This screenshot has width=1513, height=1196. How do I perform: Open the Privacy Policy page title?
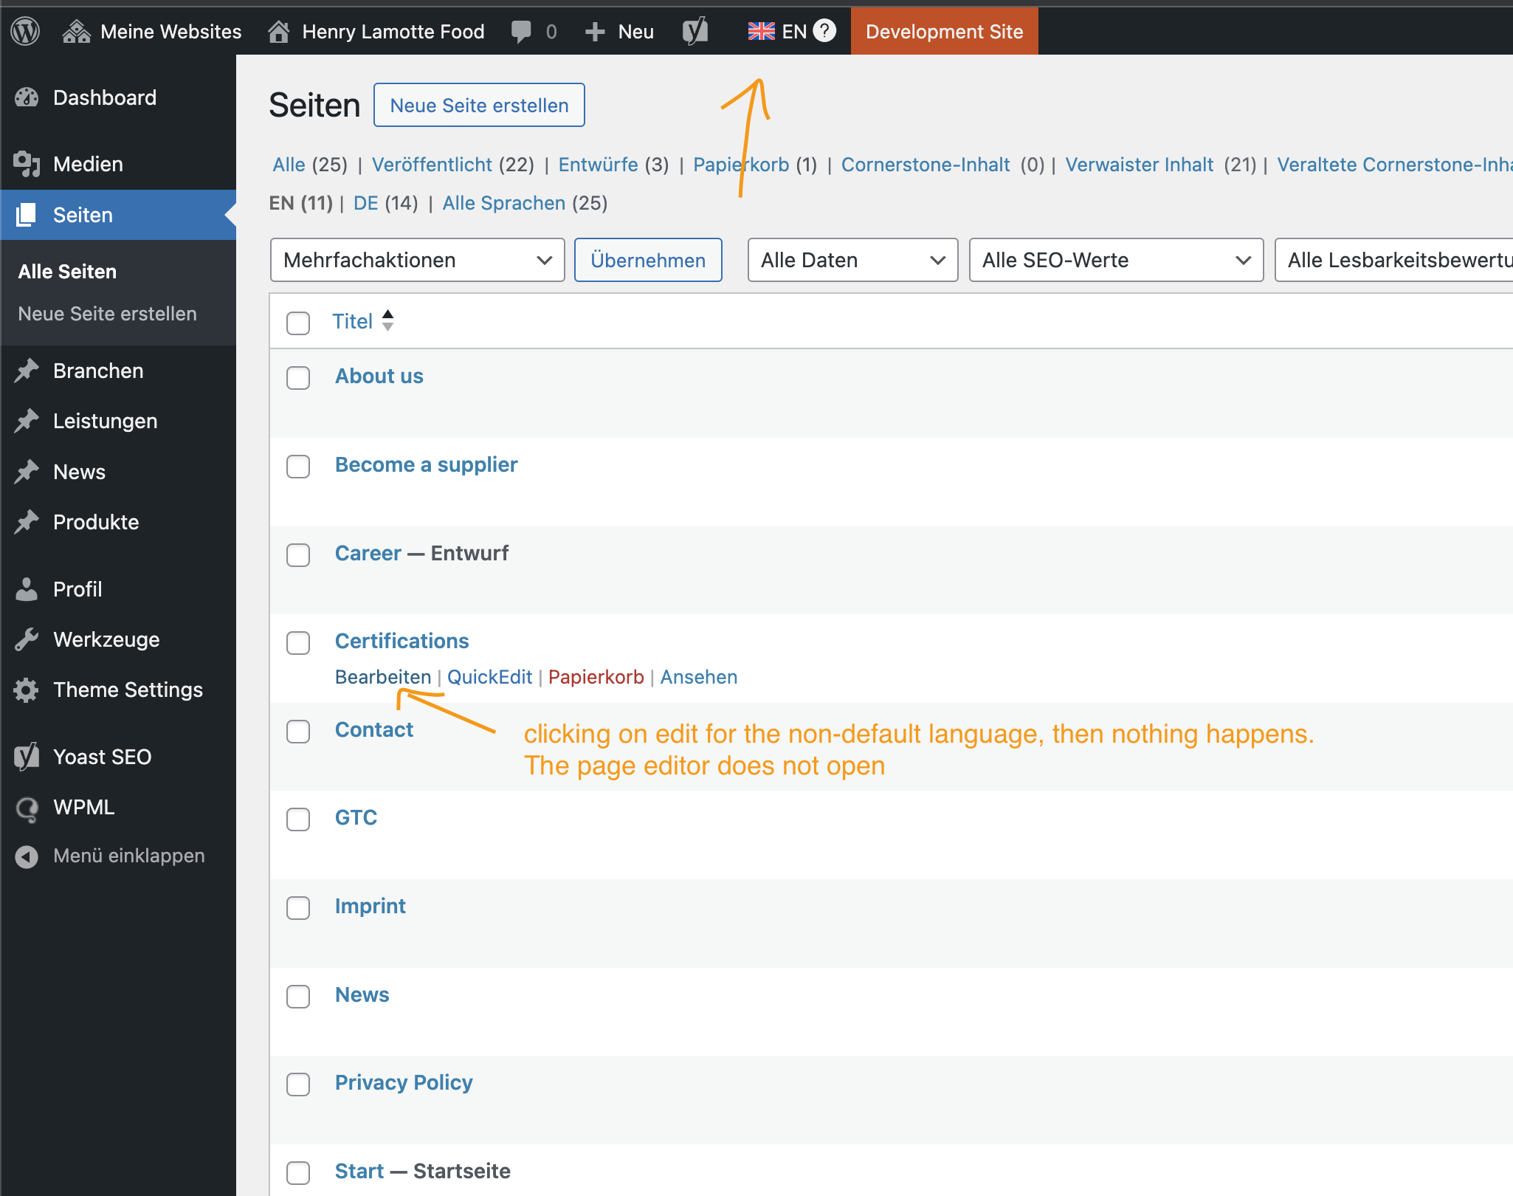tap(404, 1082)
